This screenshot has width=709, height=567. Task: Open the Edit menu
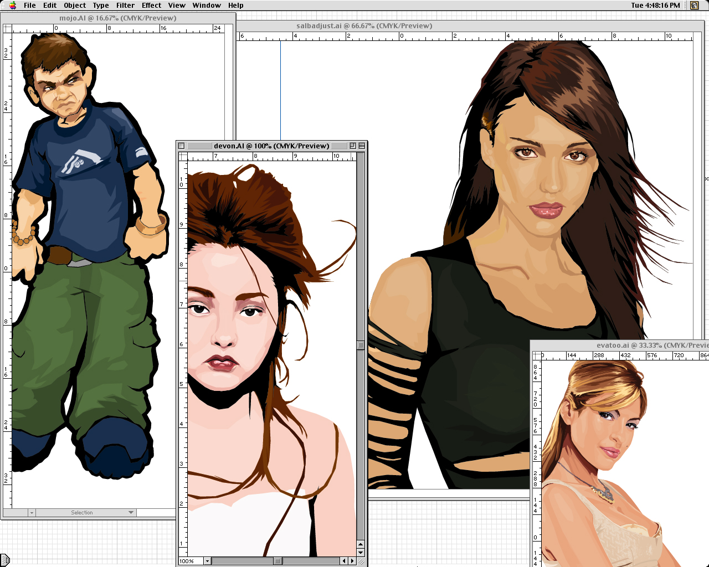coord(50,5)
